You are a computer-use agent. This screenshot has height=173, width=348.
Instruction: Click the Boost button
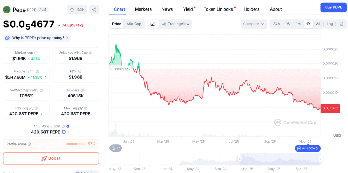51,158
